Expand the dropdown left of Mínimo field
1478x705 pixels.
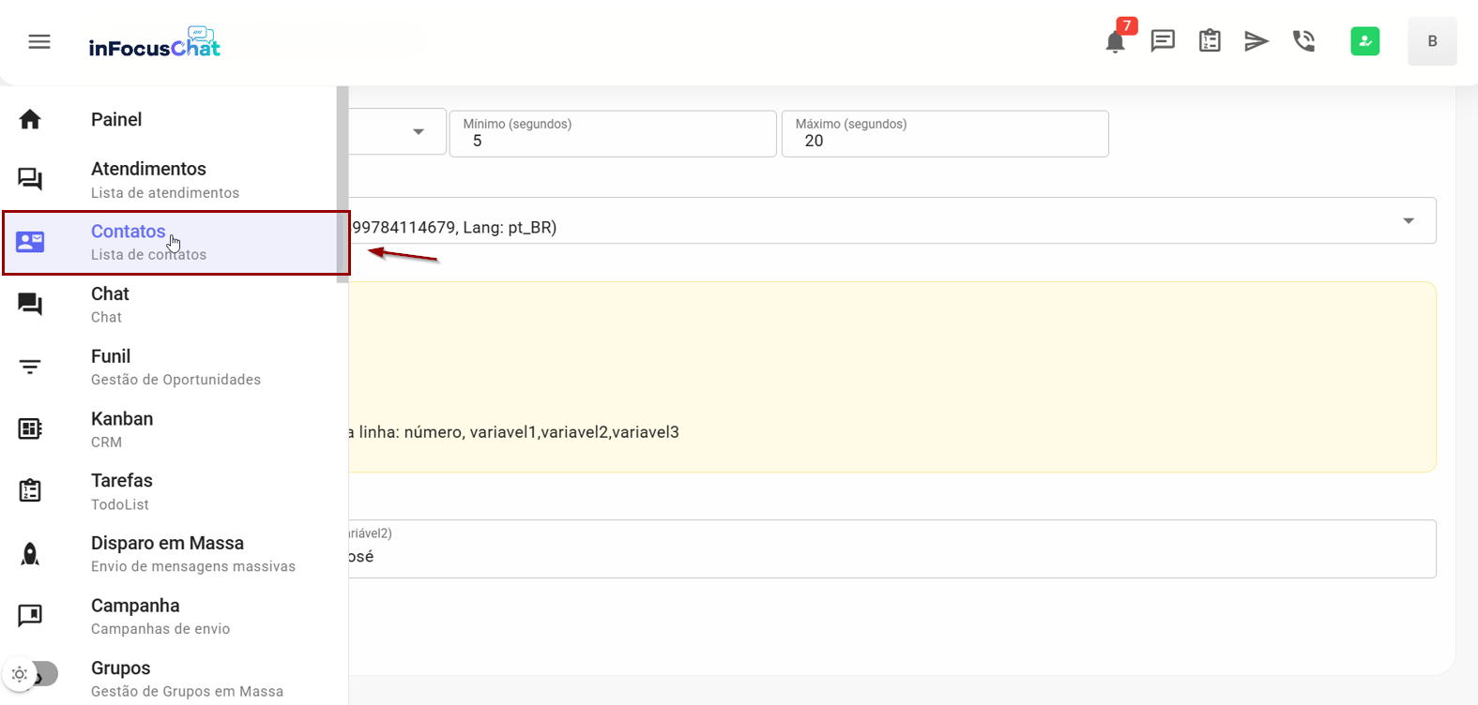tap(419, 132)
